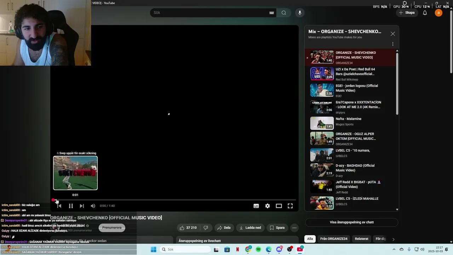Screen dimensions: 453x255
Task: Play D-azy - BAGHDAD video
Action: (350, 170)
